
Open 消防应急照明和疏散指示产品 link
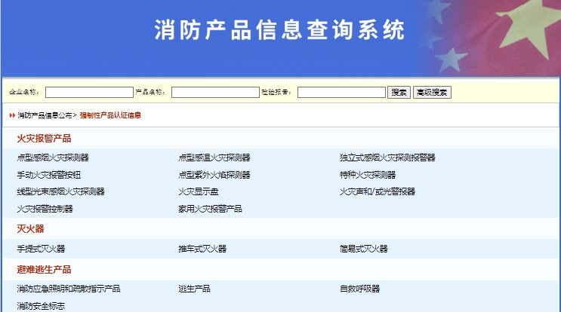coord(69,289)
